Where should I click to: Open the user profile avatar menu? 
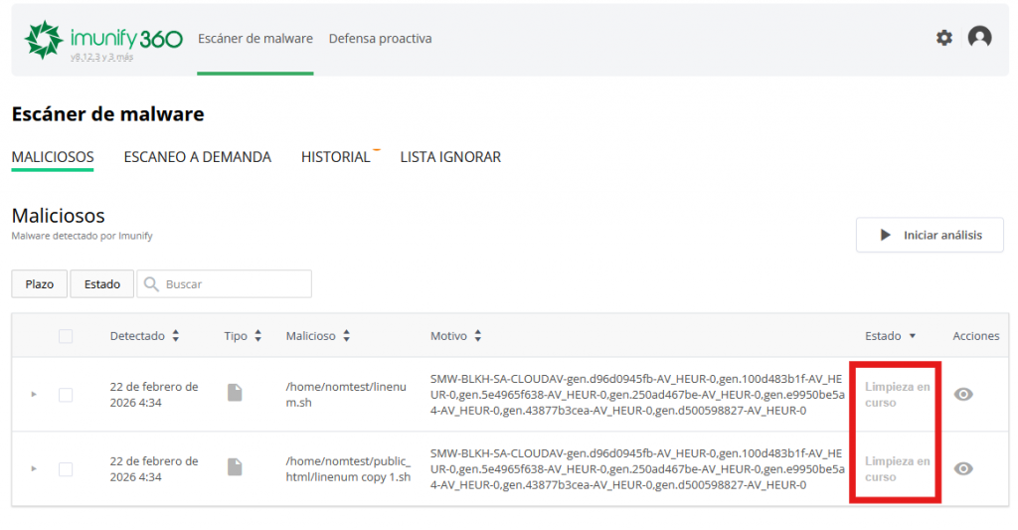(x=979, y=38)
